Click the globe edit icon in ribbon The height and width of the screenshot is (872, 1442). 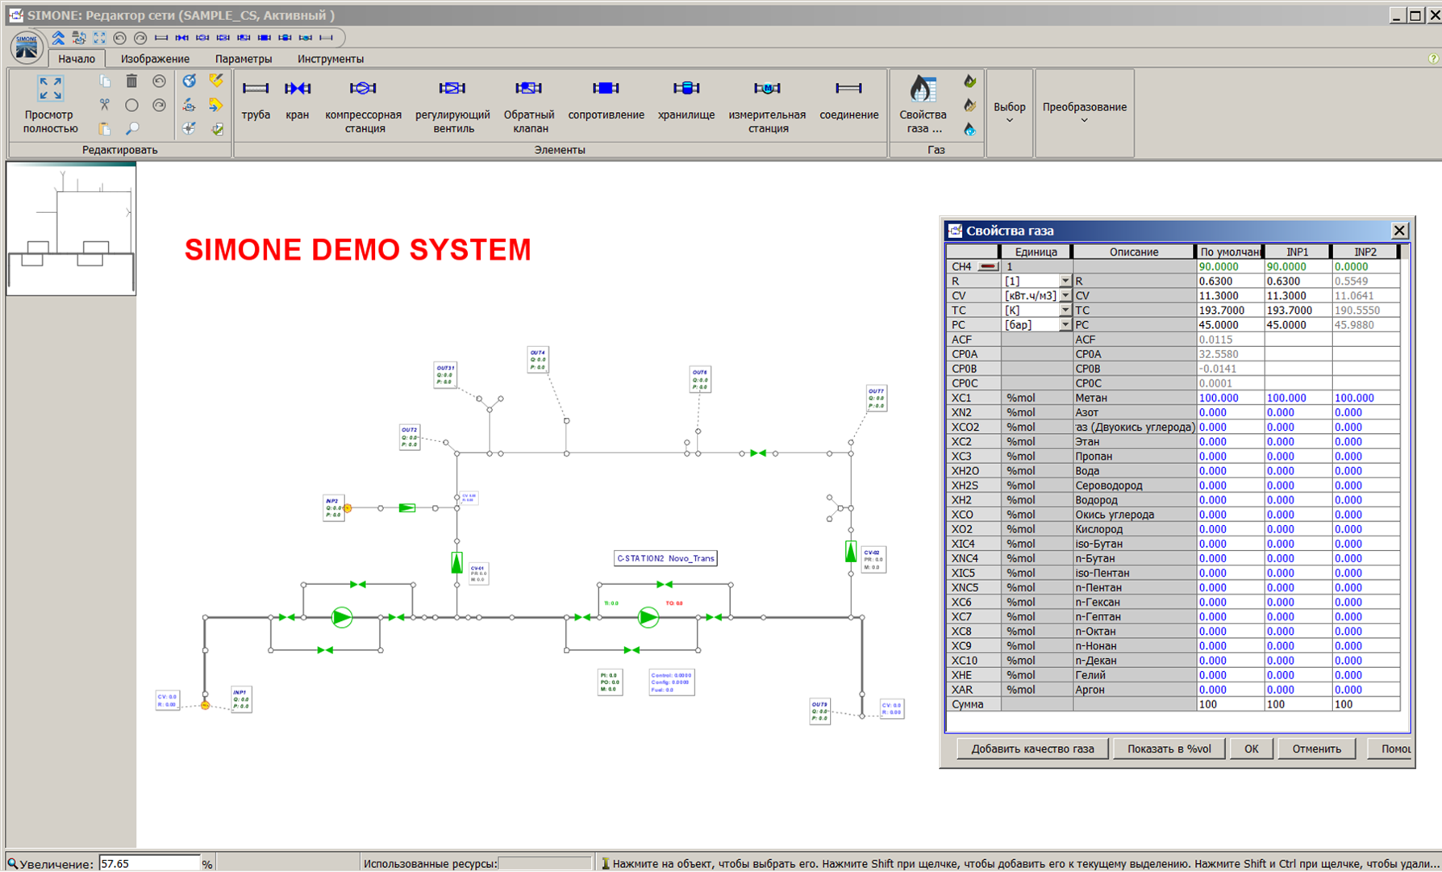[x=189, y=81]
